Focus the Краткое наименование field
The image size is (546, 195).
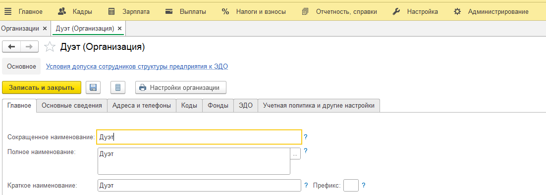coord(199,185)
